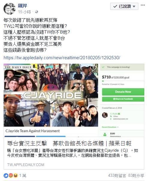Image resolution: width=147 pixels, height=181 pixels.
Task: Click the public globe privacy icon
Action: point(37,12)
